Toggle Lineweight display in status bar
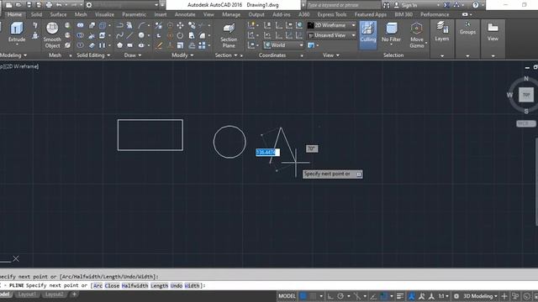 click(400, 296)
